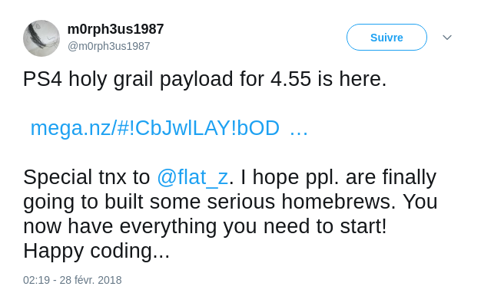Click the 'Special tnx to' sentence text
The width and height of the screenshot is (481, 293).
click(87, 178)
